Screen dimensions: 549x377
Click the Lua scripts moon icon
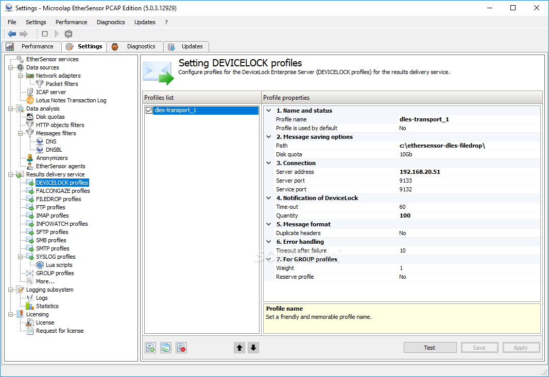[x=40, y=265]
